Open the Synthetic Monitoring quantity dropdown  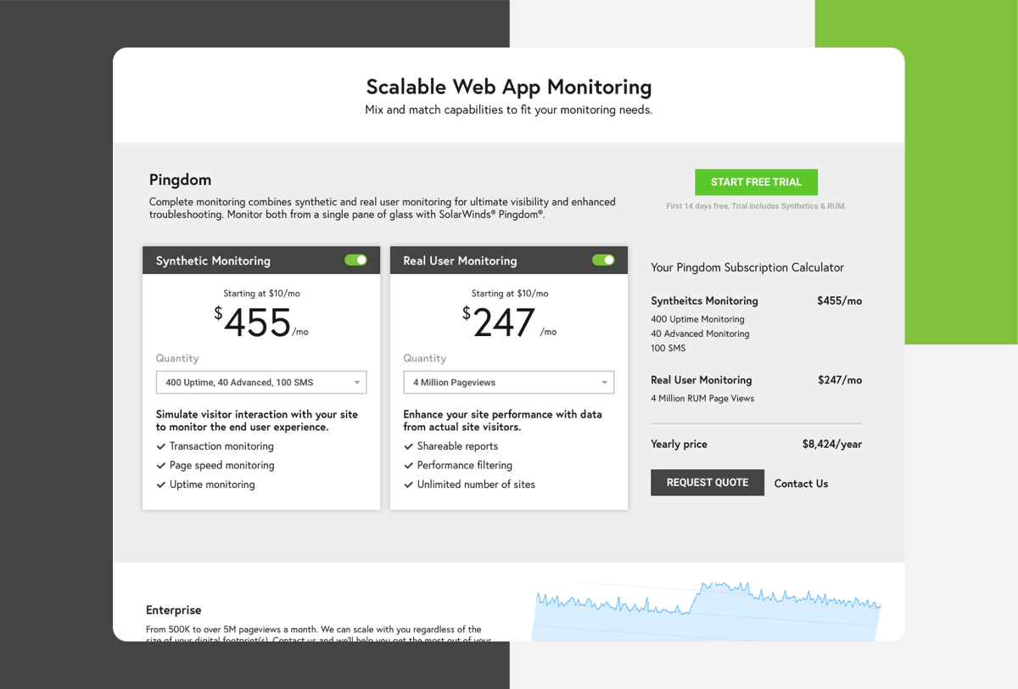pos(261,383)
